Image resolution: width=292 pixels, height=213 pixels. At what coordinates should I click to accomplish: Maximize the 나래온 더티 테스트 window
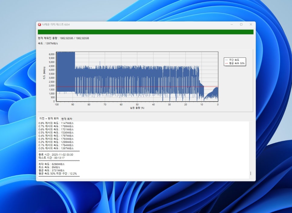pyautogui.click(x=241, y=24)
